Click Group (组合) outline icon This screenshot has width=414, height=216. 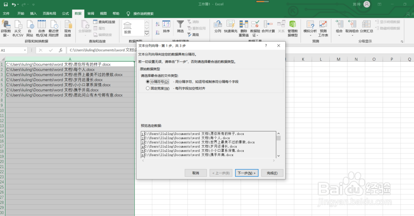339,28
